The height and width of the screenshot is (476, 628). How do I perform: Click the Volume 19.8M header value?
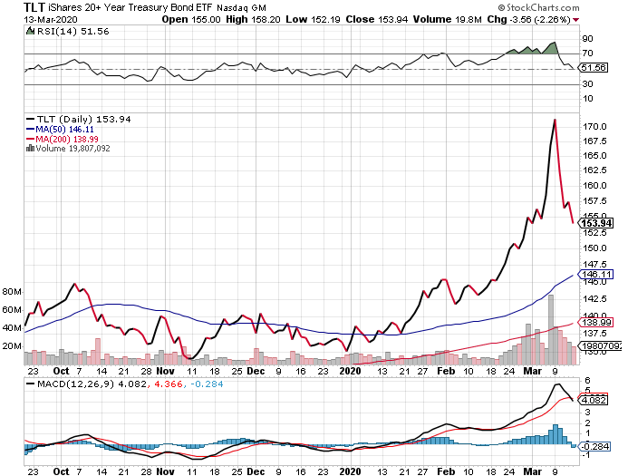[x=447, y=19]
